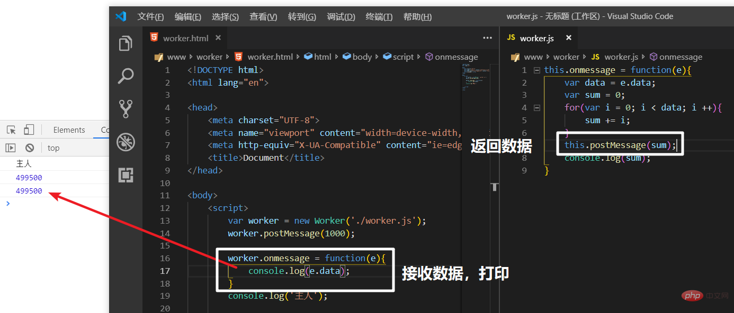Click the console prompt chevron

click(x=7, y=204)
